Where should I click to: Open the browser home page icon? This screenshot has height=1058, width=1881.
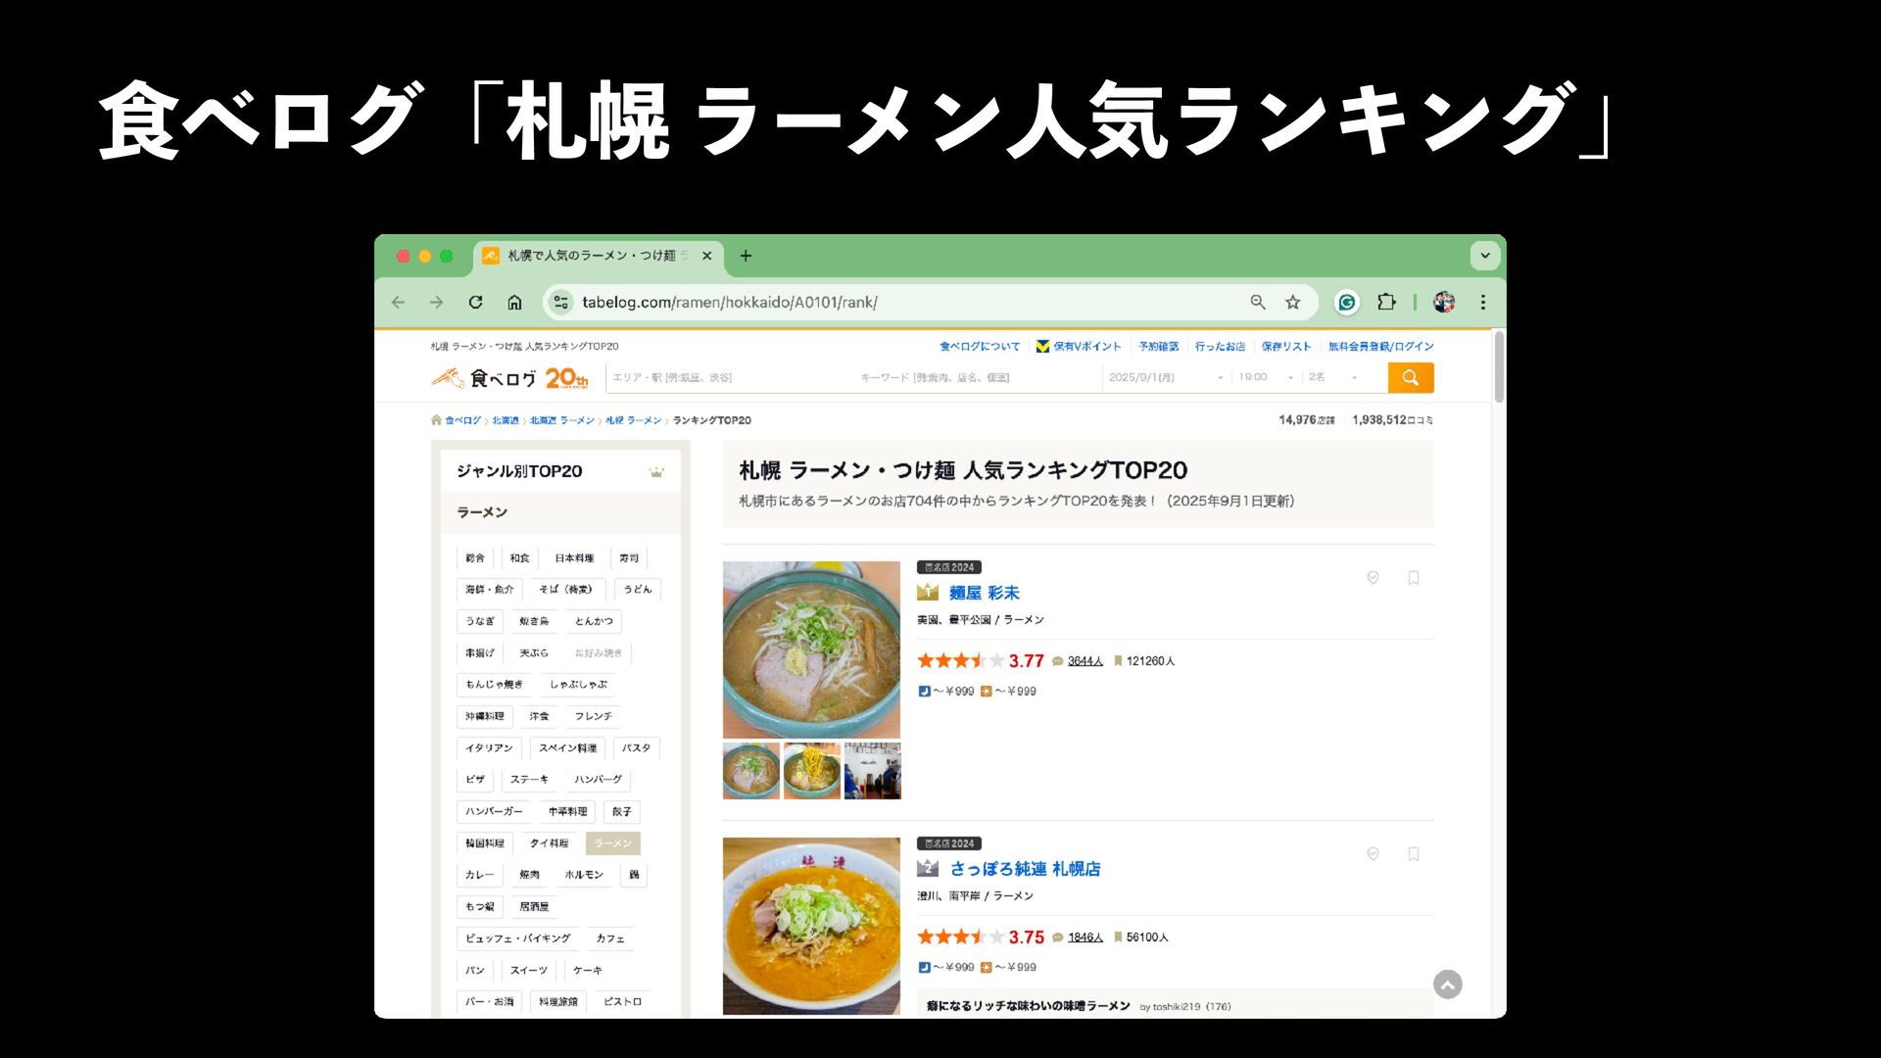coord(514,302)
